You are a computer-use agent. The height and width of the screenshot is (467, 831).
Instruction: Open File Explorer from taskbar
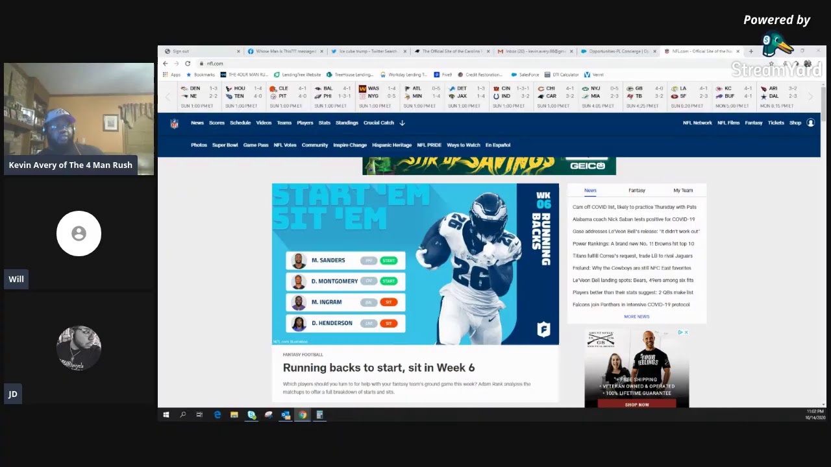234,414
